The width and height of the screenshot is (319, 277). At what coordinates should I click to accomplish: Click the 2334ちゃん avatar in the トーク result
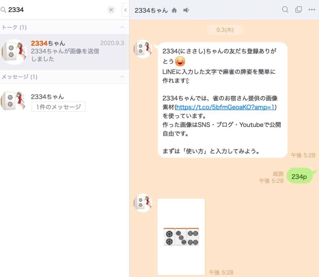pos(14,52)
